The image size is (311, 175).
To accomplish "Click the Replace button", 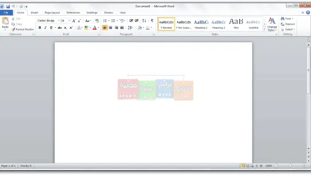I will tap(288, 24).
